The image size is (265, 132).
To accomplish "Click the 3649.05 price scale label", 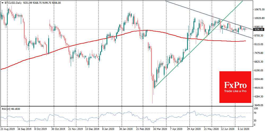I will click(x=259, y=105).
